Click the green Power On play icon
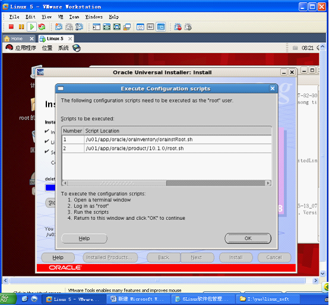 coord(31,27)
